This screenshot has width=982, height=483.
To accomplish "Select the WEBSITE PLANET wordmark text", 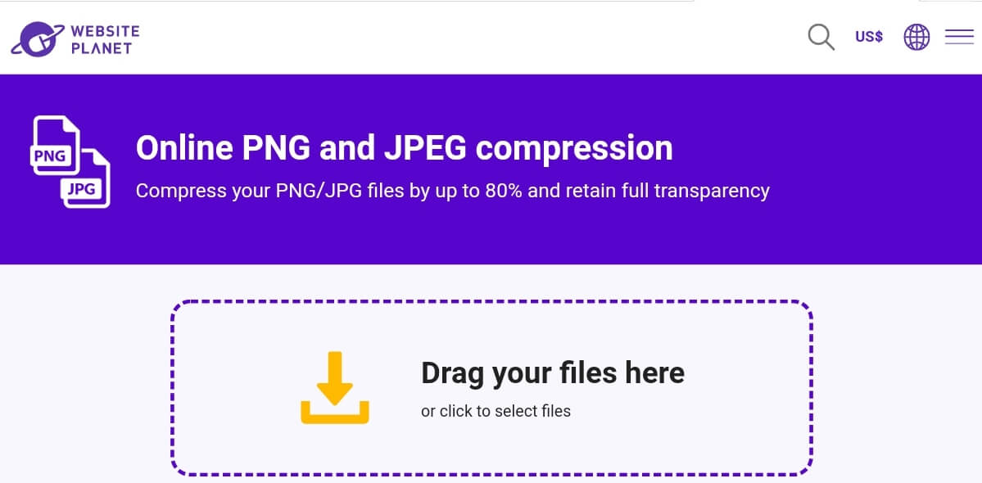I will pos(105,39).
